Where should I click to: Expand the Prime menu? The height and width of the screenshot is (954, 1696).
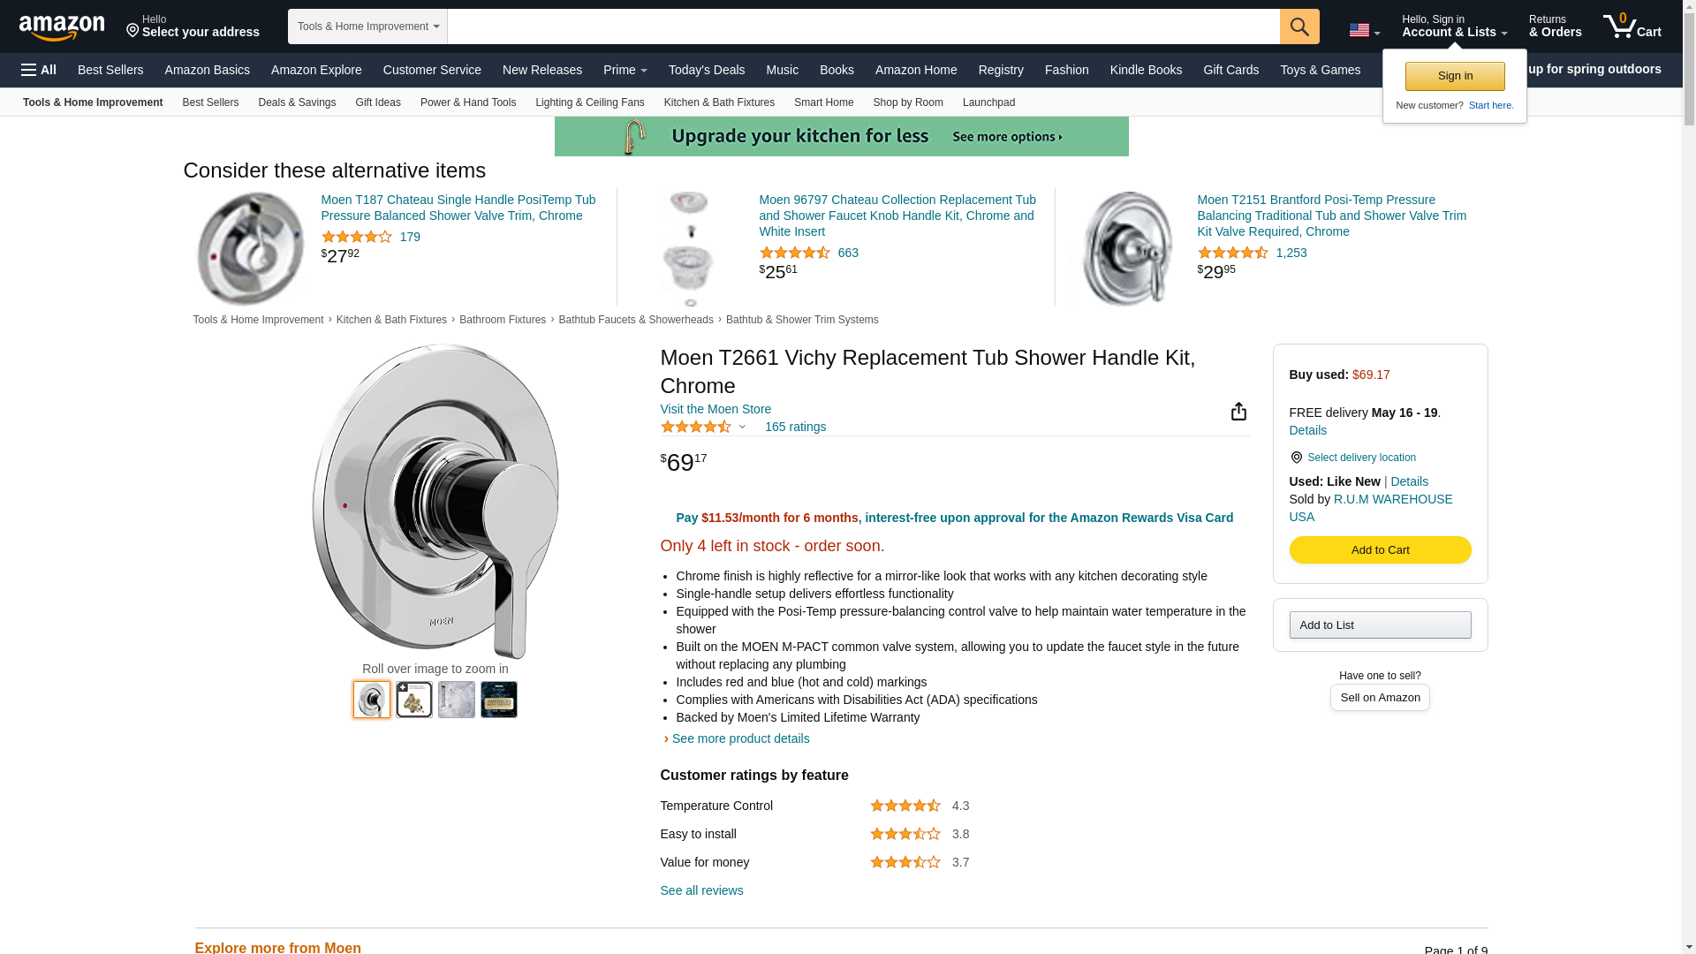(x=625, y=70)
